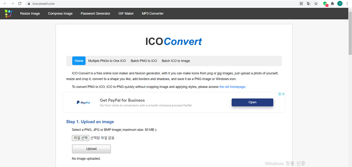Click the browser back arrow
The height and width of the screenshot is (167, 352).
[5, 4]
